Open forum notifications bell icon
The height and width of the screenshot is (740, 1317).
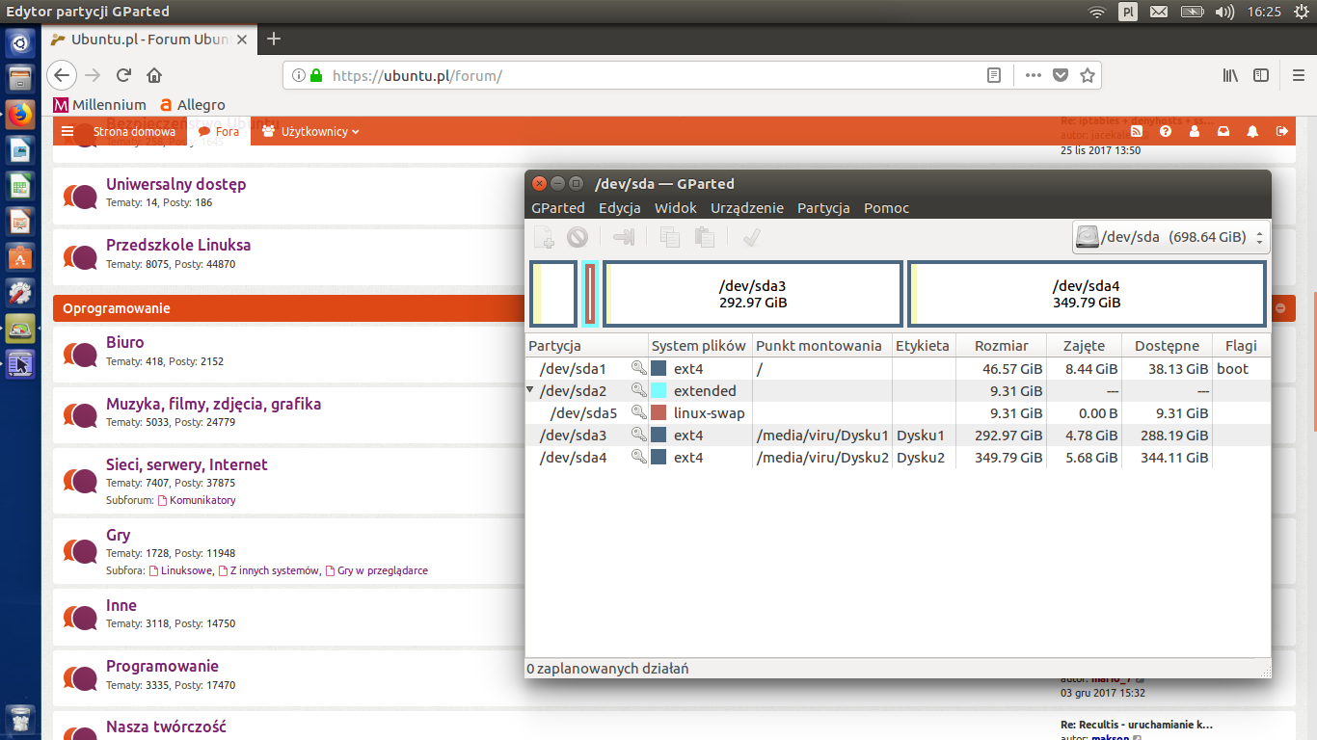click(x=1252, y=131)
